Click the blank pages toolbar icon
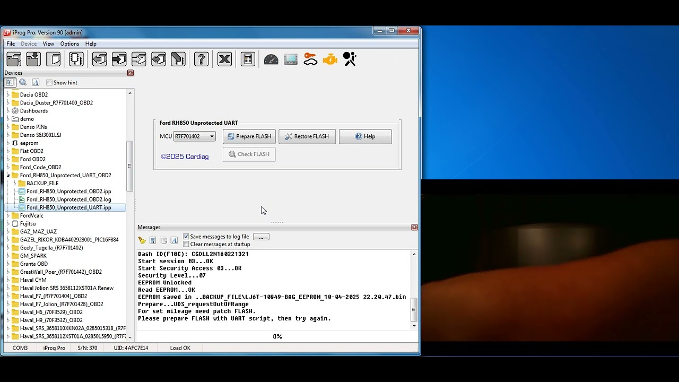Screen dimensions: 679x382 [x=53, y=59]
